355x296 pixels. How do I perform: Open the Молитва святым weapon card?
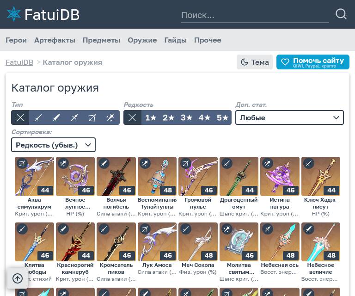tap(239, 252)
